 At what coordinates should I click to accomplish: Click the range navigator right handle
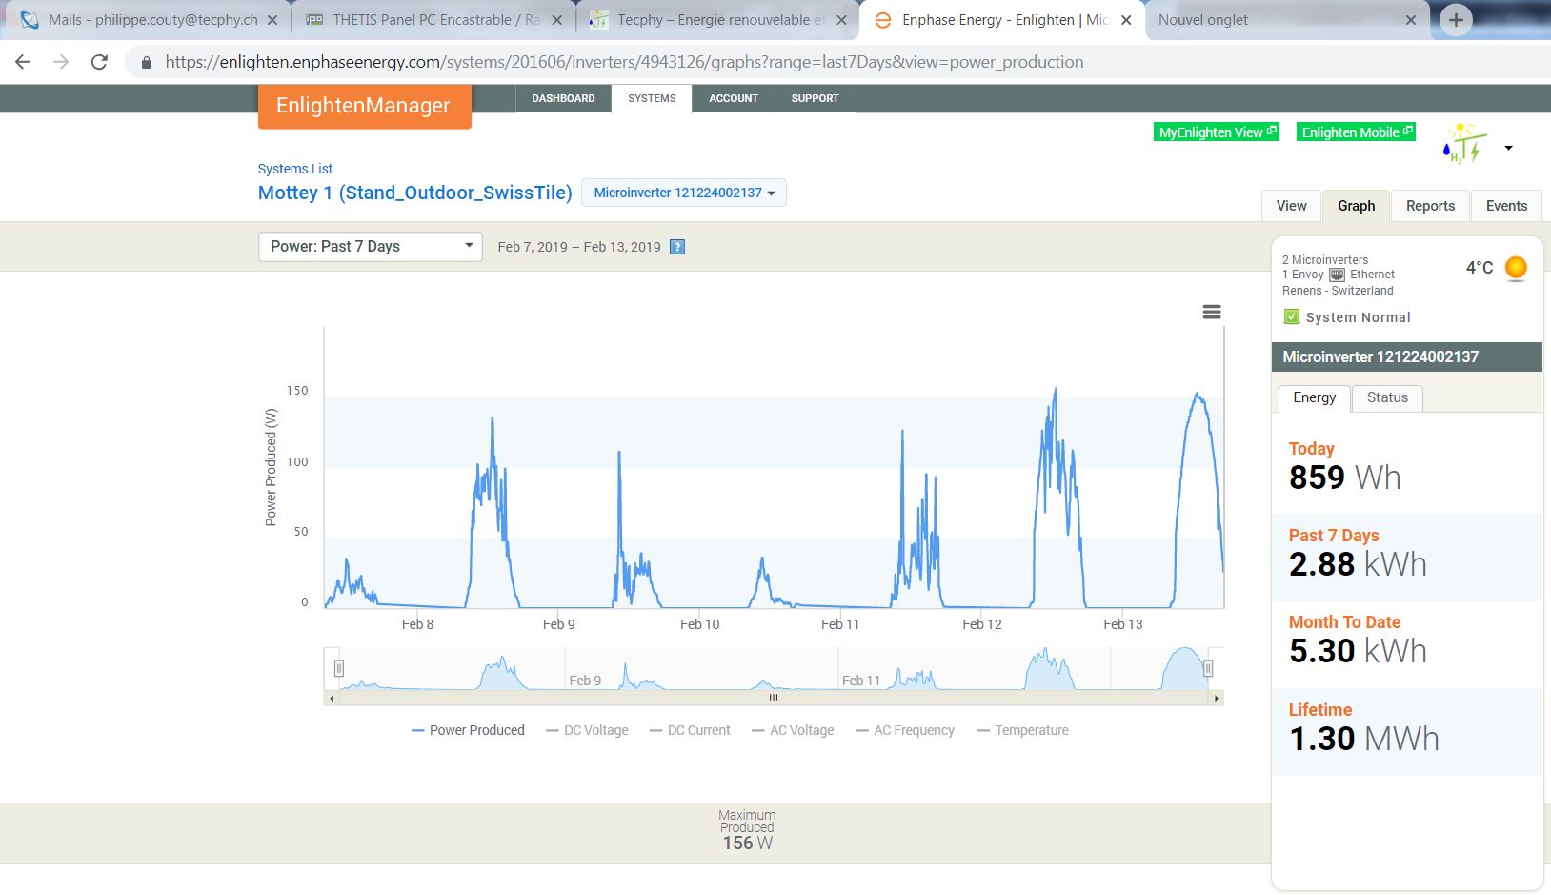point(1208,668)
